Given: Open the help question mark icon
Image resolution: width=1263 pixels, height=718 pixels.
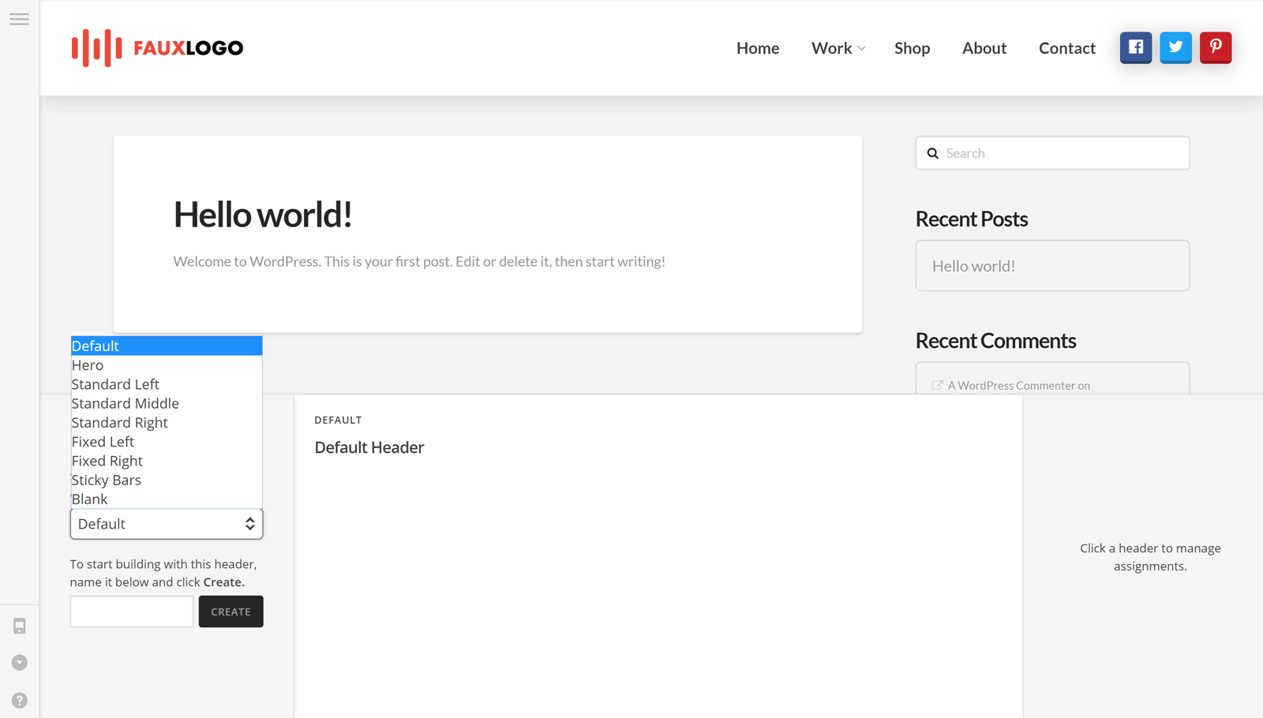Looking at the screenshot, I should tap(20, 701).
